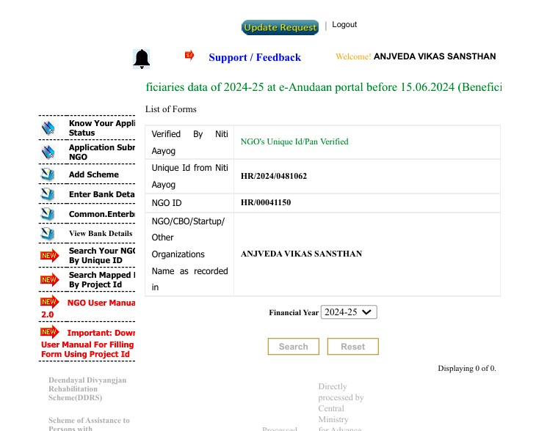
Task: Click the icon next to Enter Bank Details
Action: pos(48,194)
